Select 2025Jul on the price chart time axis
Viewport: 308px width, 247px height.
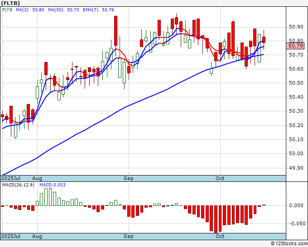11,178
